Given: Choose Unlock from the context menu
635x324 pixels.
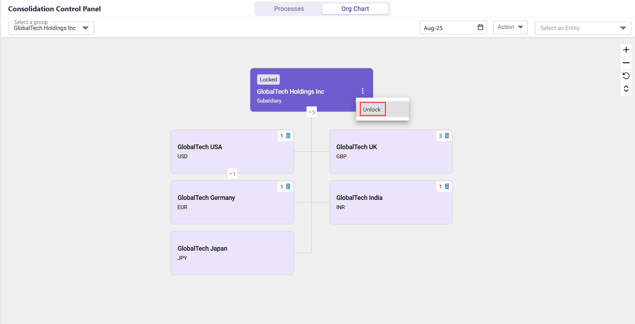Looking at the screenshot, I should coord(372,109).
